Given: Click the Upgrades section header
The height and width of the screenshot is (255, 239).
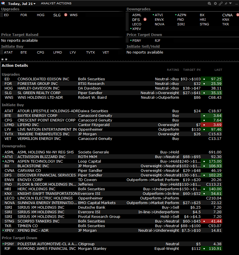Looking at the screenshot, I should [10, 9].
